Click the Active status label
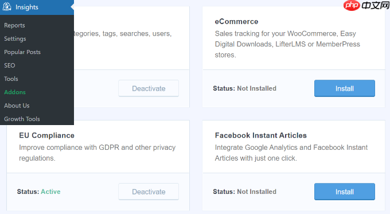Screen dimensions: 390x214 50,192
